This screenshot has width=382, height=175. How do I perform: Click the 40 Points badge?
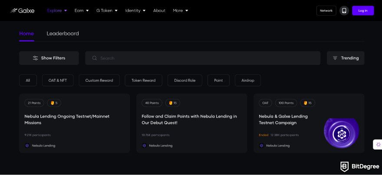(x=152, y=103)
